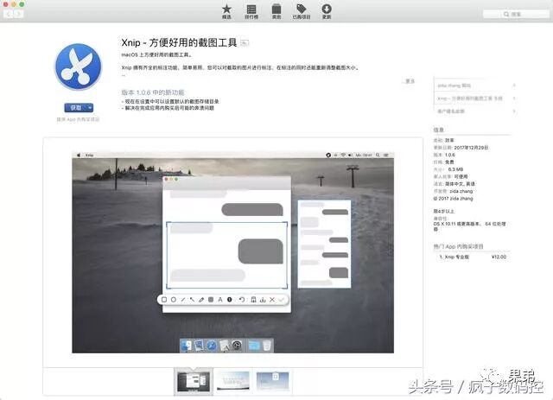
Task: Open the Featured (精选) star tab
Action: click(x=226, y=11)
